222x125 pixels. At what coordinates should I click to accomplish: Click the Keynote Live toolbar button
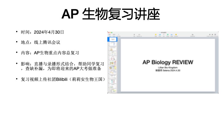[139, 35]
